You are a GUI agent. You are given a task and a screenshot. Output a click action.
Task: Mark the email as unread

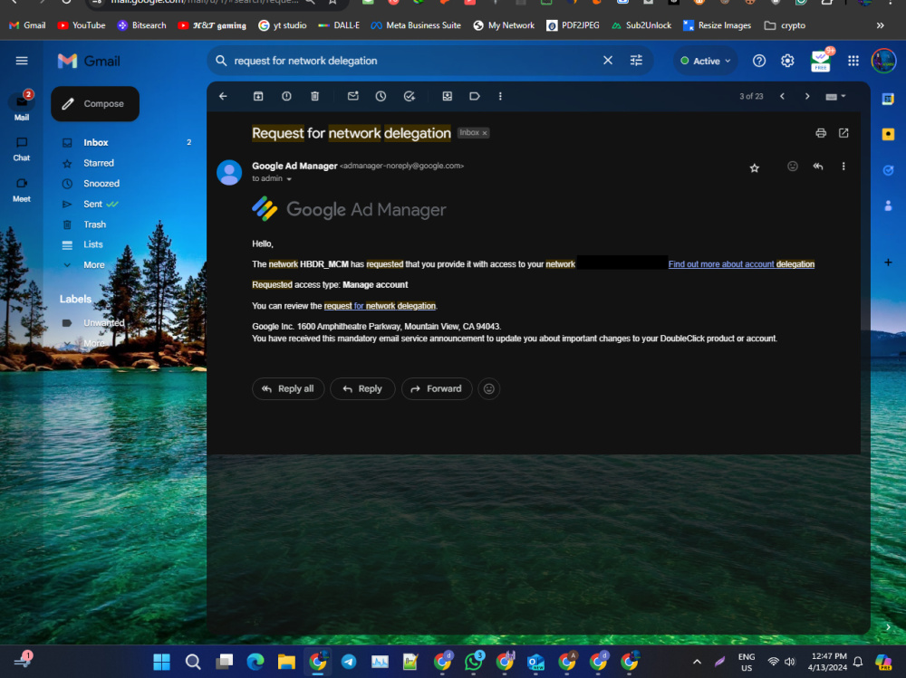pyautogui.click(x=353, y=97)
